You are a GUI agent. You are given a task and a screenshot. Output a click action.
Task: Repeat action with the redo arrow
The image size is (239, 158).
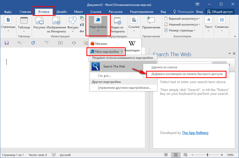pyautogui.click(x=33, y=43)
